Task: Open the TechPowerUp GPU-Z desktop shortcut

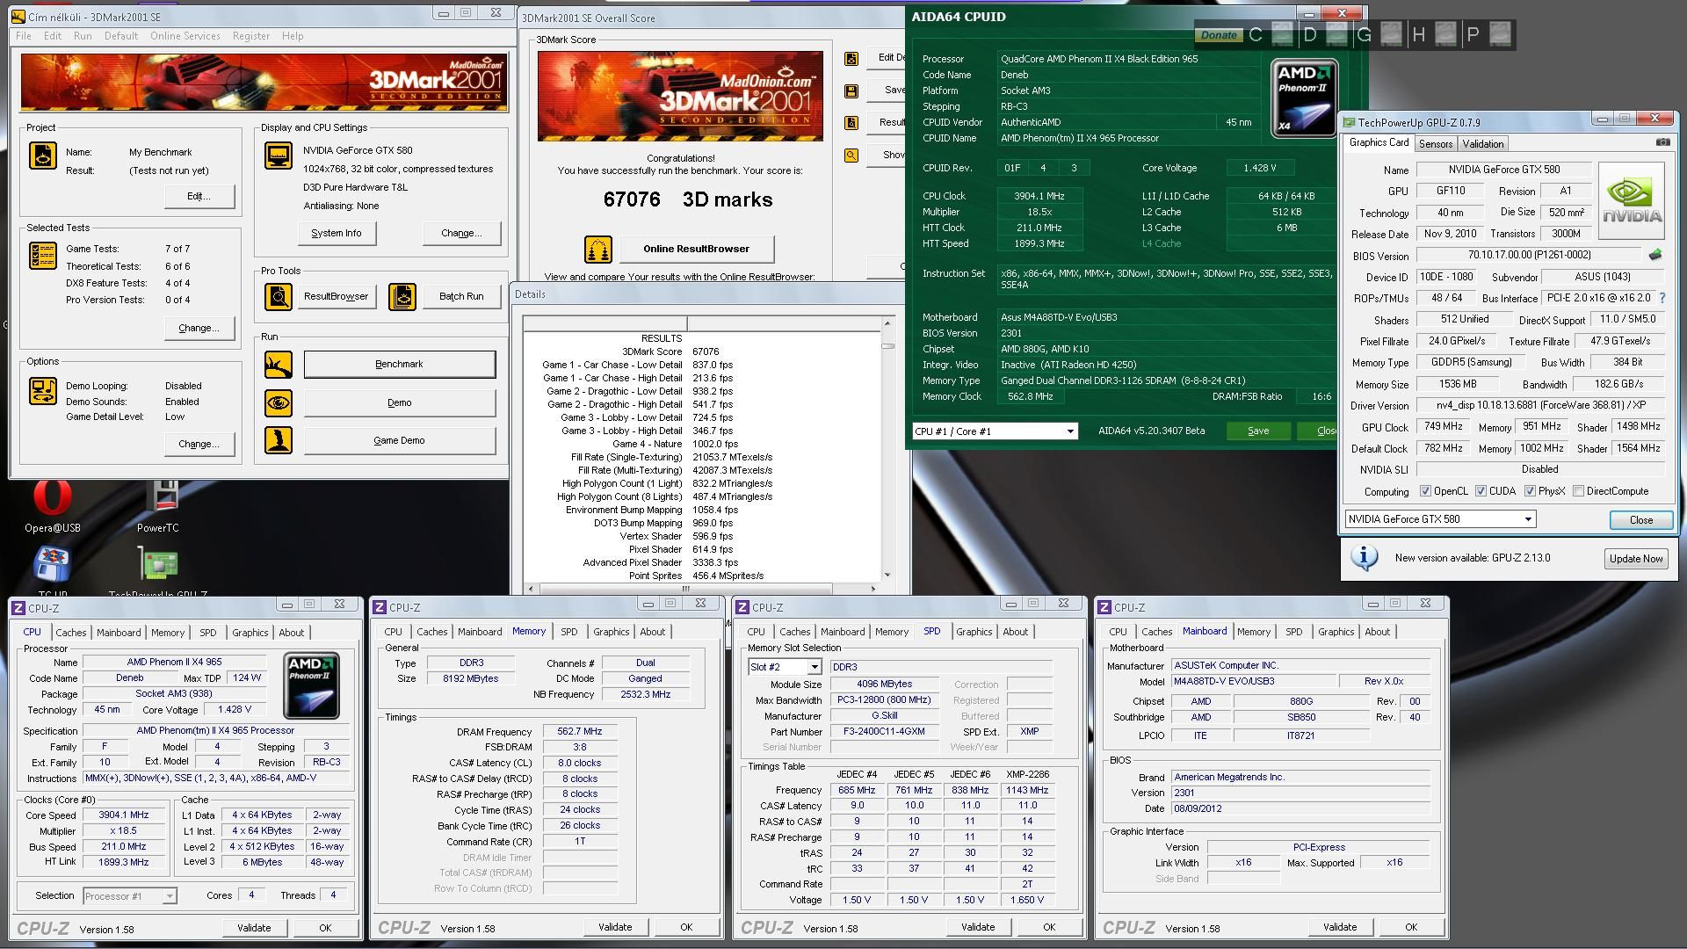Action: (x=158, y=572)
